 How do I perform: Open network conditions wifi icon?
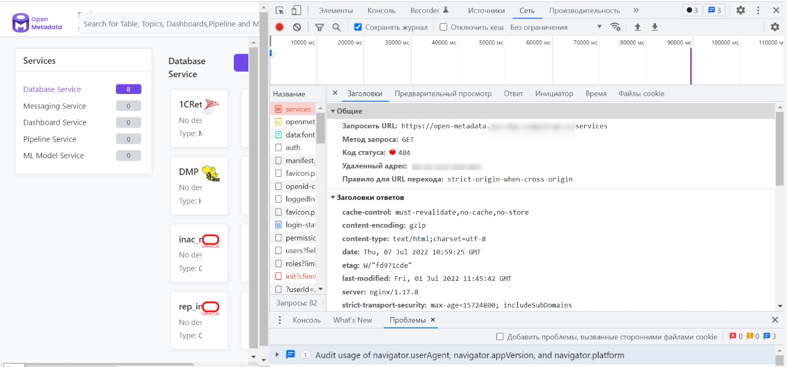click(615, 27)
